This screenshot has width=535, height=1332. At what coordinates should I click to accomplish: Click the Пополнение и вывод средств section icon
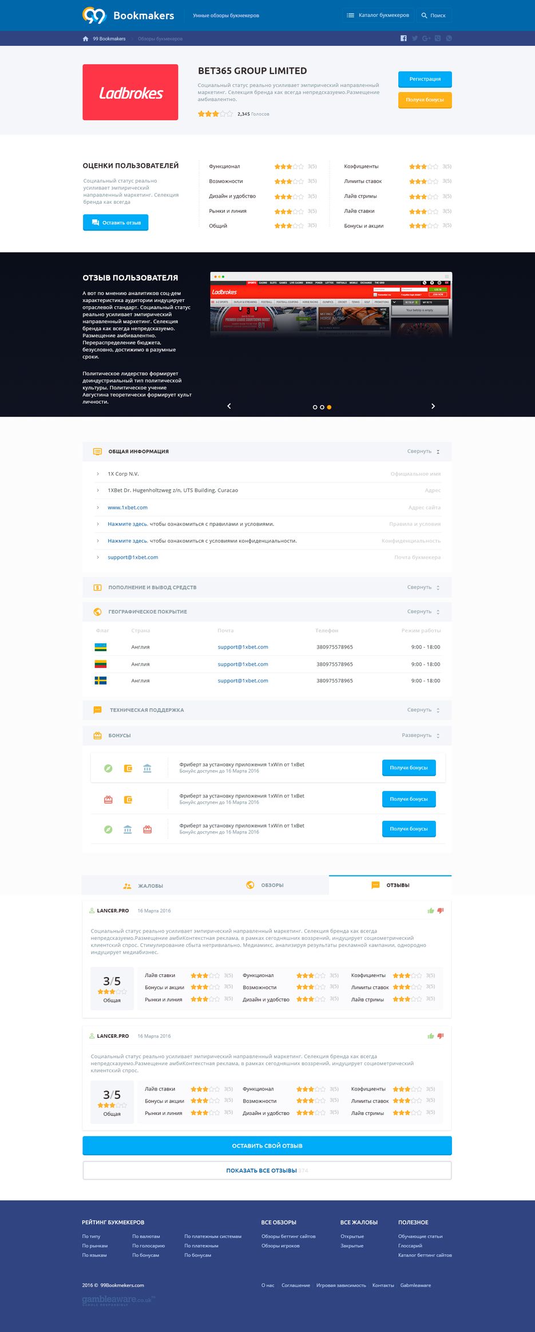point(97,587)
